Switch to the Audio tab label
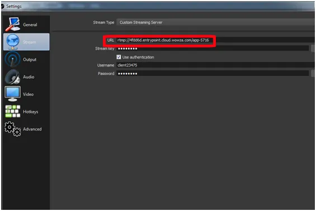 (x=29, y=77)
